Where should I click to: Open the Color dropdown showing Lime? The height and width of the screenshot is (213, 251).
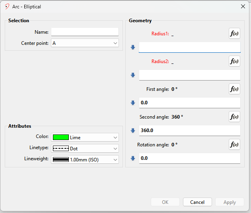pos(115,137)
